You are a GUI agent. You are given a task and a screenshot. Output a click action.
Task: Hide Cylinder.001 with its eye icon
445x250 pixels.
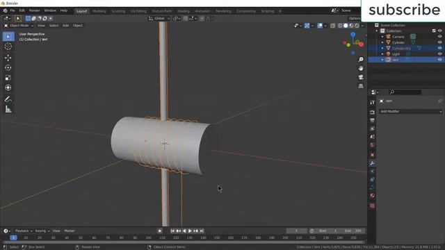coord(439,48)
